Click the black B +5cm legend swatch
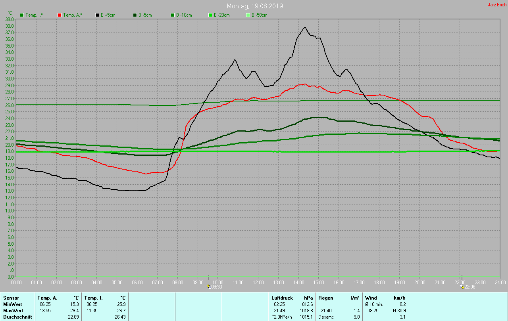The width and height of the screenshot is (508, 321). (97, 15)
